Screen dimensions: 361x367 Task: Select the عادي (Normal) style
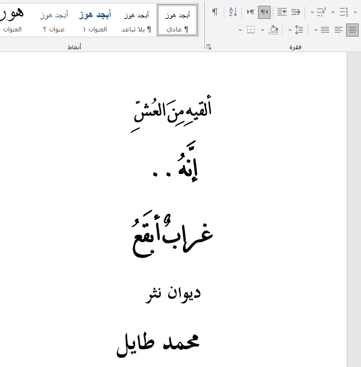177,21
